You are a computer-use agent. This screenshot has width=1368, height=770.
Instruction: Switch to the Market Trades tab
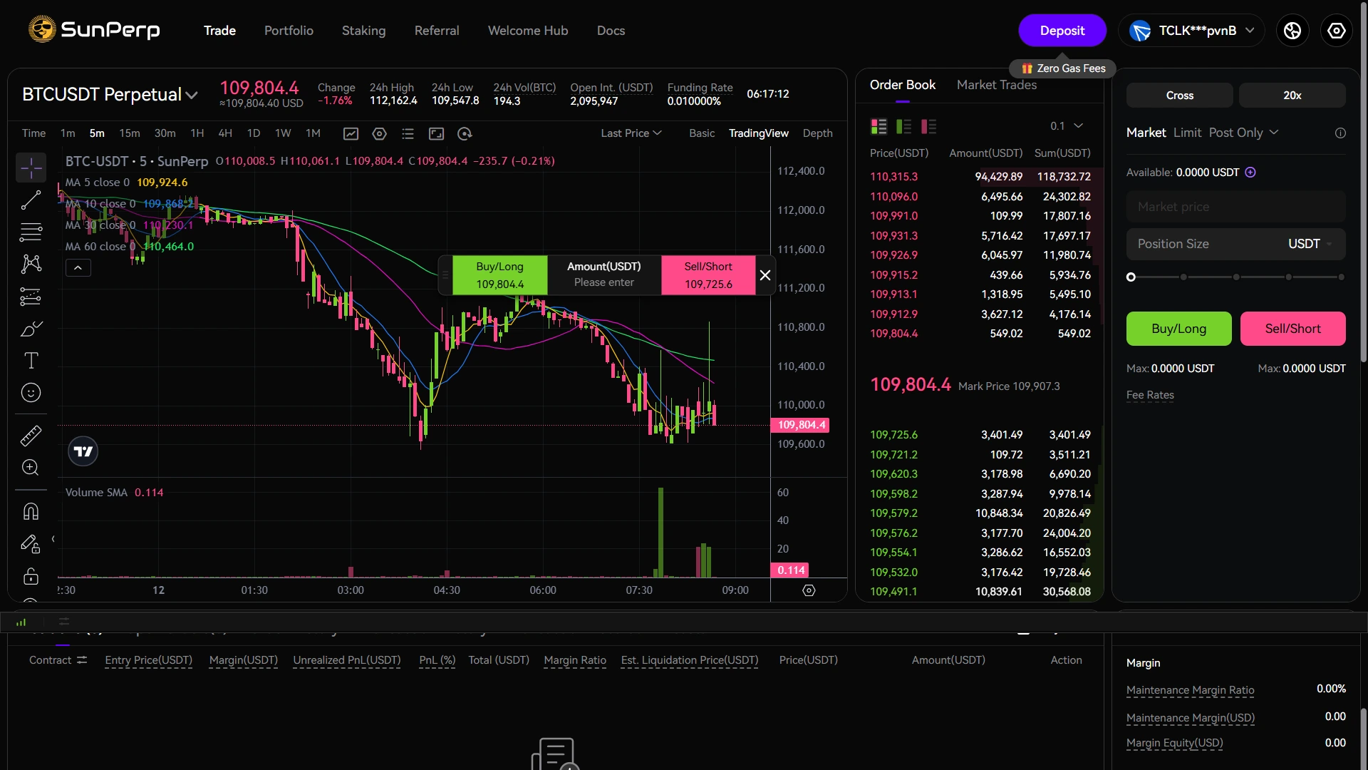pyautogui.click(x=996, y=85)
